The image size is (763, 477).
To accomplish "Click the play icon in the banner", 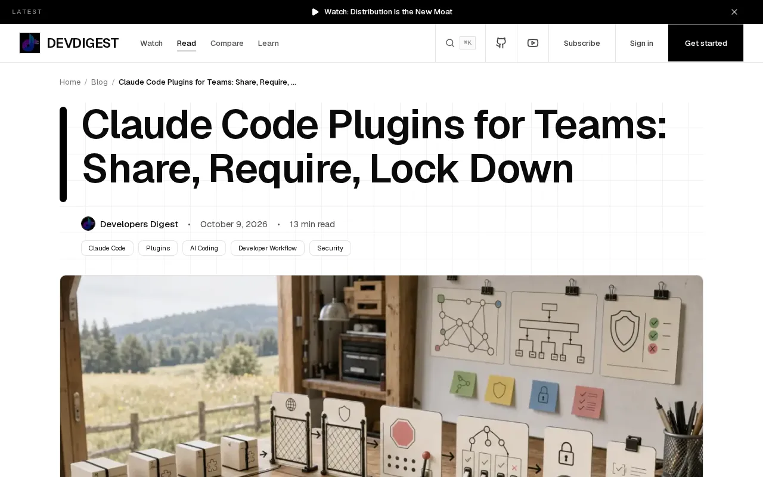I will point(315,12).
